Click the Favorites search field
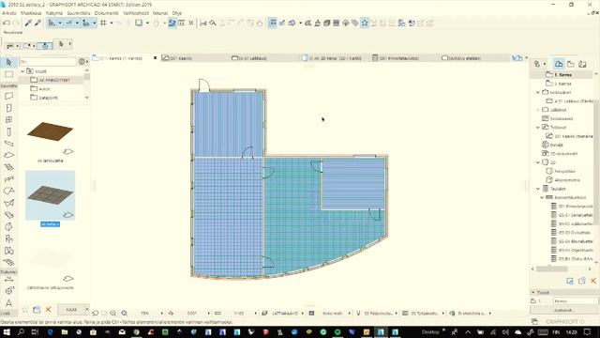Image resolution: width=600 pixels, height=338 pixels. (48, 61)
